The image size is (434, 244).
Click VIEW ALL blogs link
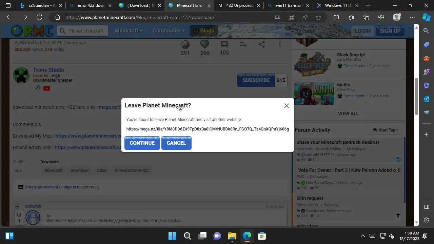[x=348, y=114]
